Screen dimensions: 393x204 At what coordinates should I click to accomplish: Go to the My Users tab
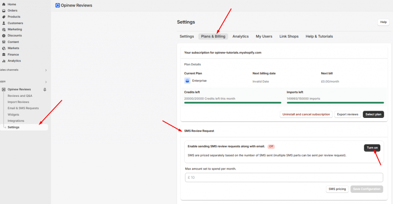pos(264,36)
